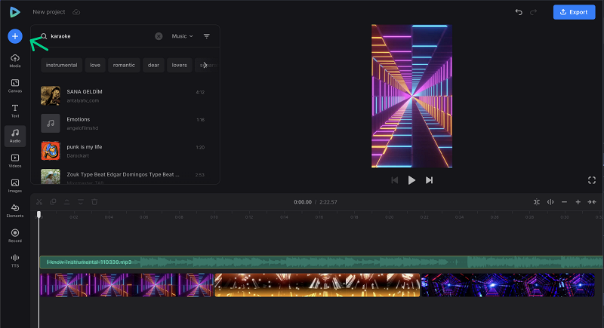Screen dimensions: 604x328
Task: Redo the last action
Action: 533,12
